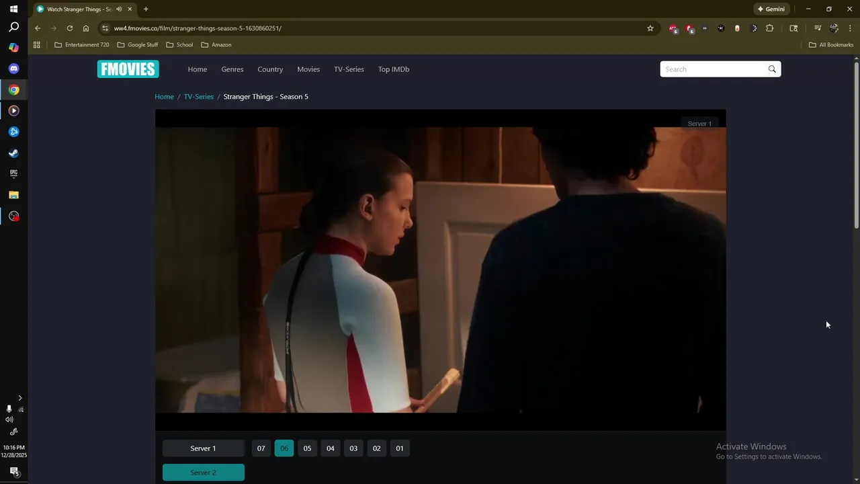Open the taskbar clock showing 10:16 PM

click(13, 451)
